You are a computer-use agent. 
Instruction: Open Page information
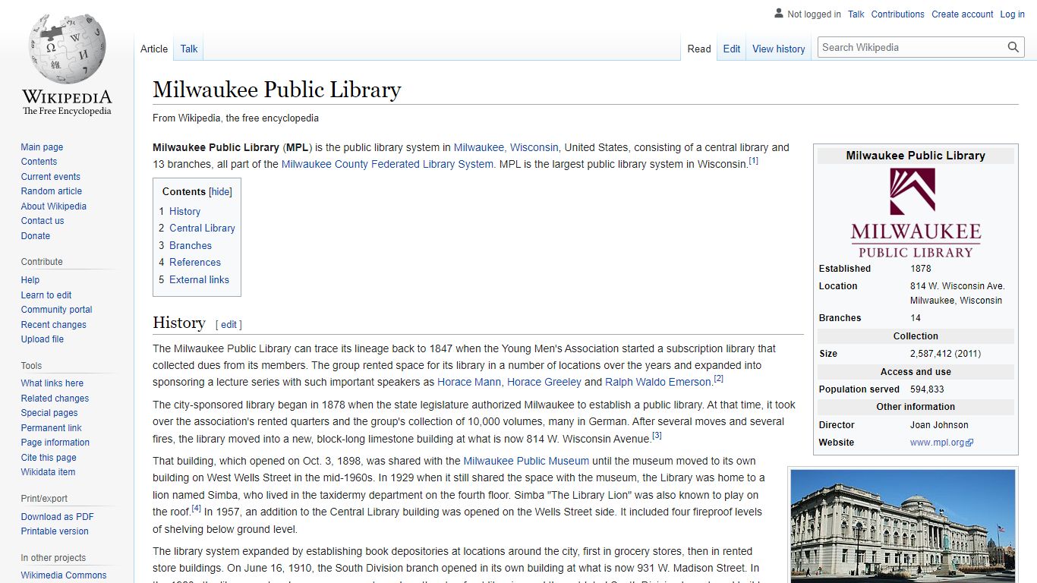point(55,443)
